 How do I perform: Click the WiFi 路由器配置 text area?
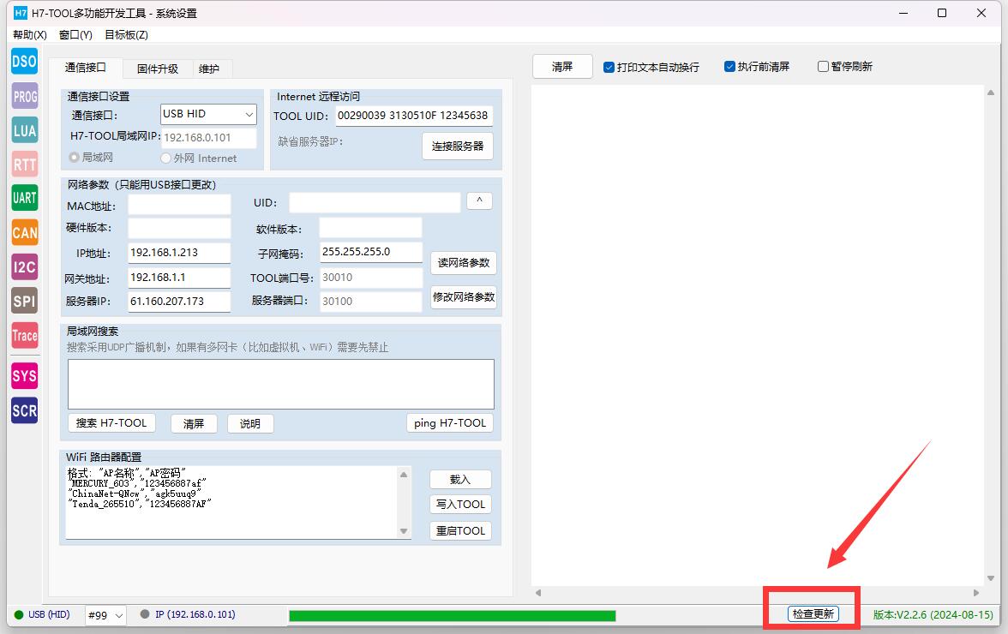[x=232, y=502]
